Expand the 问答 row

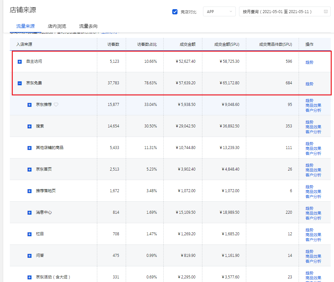(29, 256)
